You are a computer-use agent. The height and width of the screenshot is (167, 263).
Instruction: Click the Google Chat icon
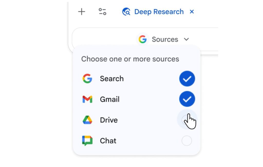point(87,140)
